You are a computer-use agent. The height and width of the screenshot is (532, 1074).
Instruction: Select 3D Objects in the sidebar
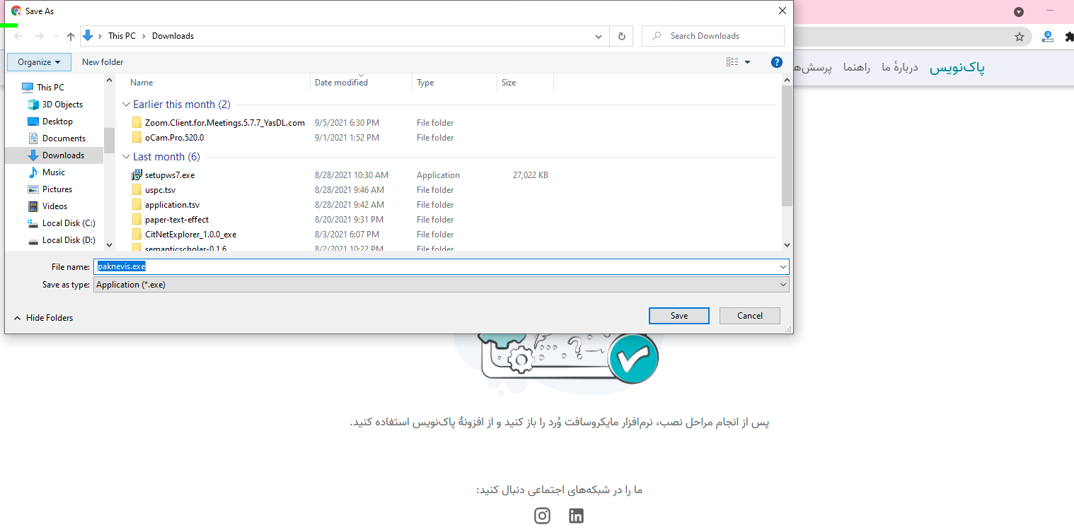tap(62, 105)
